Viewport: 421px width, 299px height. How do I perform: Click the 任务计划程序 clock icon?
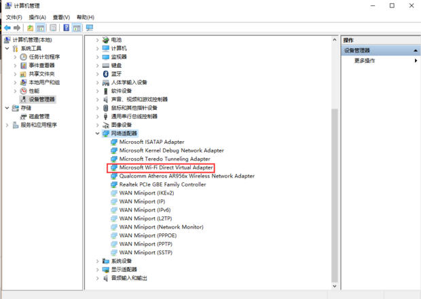click(x=24, y=57)
